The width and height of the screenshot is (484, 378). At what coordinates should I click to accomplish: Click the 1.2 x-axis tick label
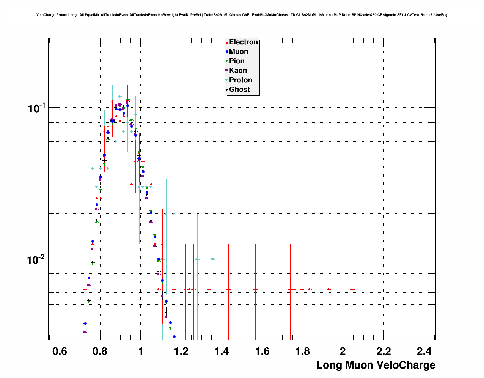coord(181,351)
